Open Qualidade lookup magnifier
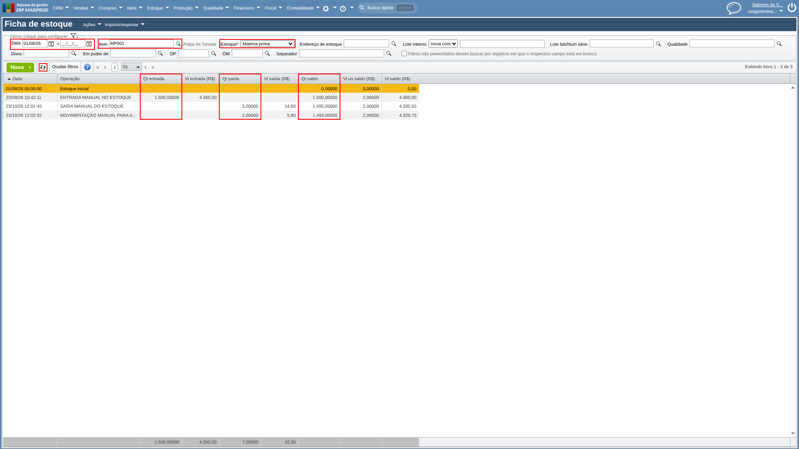Viewport: 799px width, 449px height. pyautogui.click(x=779, y=44)
